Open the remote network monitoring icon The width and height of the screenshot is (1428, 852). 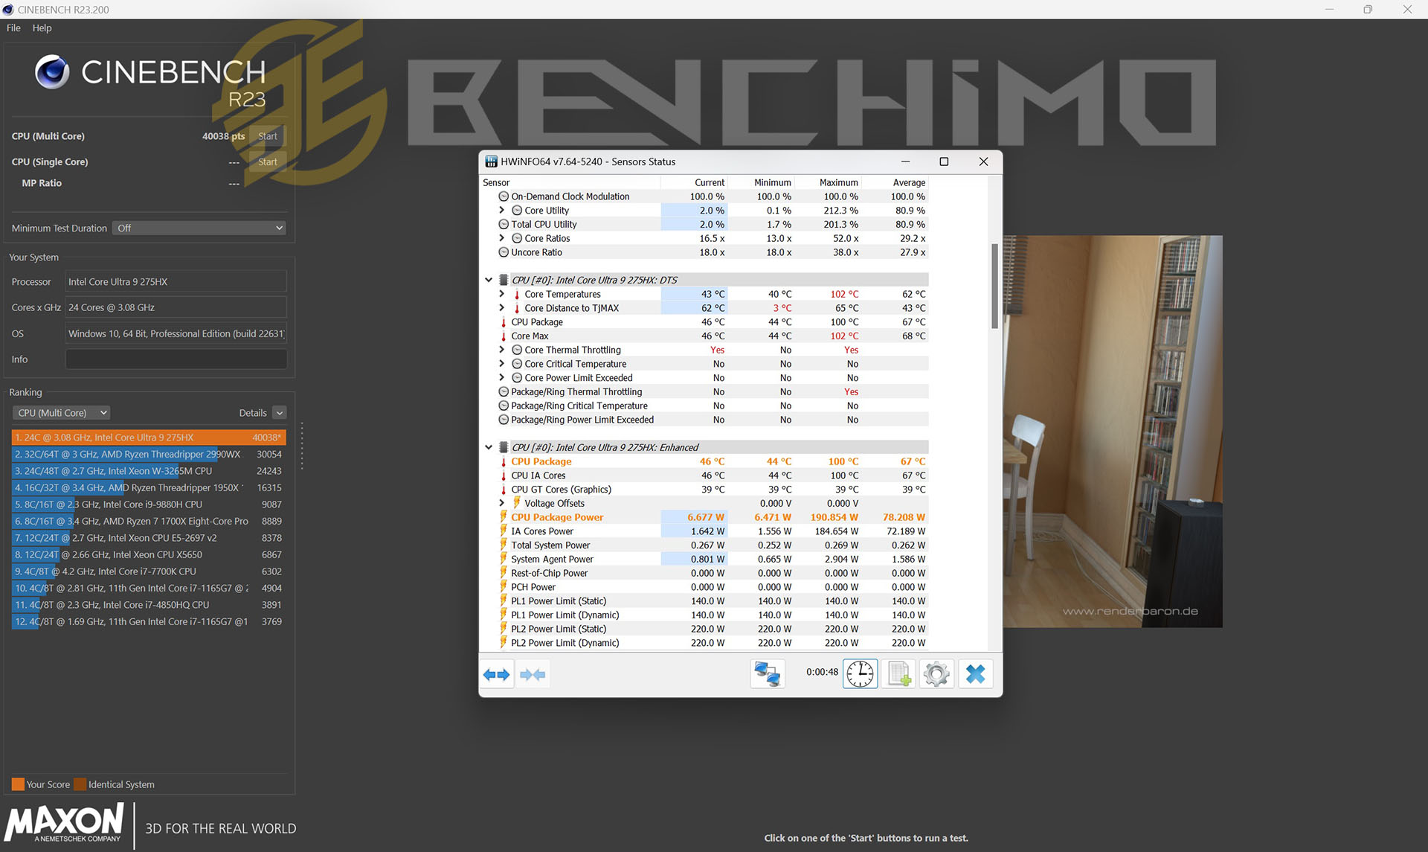tap(767, 674)
